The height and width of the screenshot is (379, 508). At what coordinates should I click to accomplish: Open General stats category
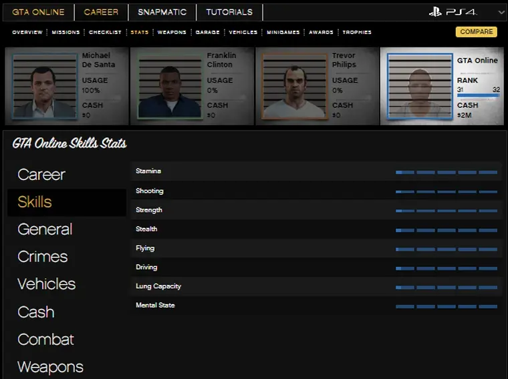[x=45, y=230]
